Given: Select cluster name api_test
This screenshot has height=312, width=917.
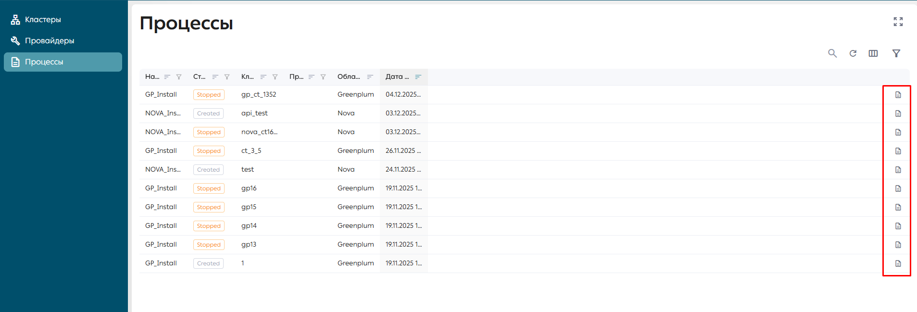Looking at the screenshot, I should click(x=254, y=113).
